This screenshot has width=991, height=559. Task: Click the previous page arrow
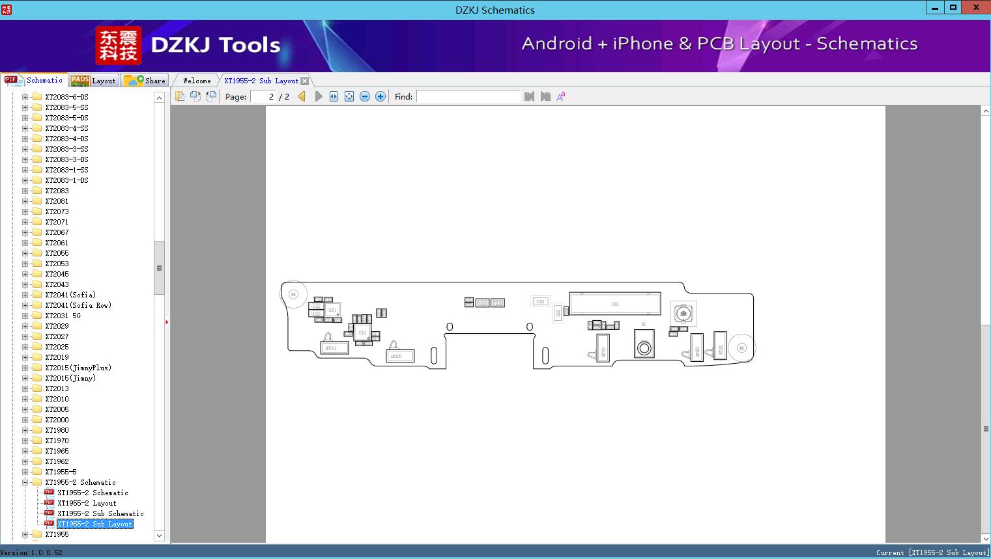point(302,96)
